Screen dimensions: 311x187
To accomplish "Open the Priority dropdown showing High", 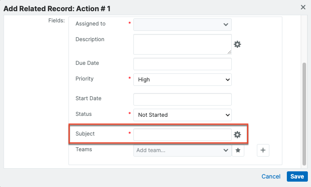I will click(x=182, y=80).
